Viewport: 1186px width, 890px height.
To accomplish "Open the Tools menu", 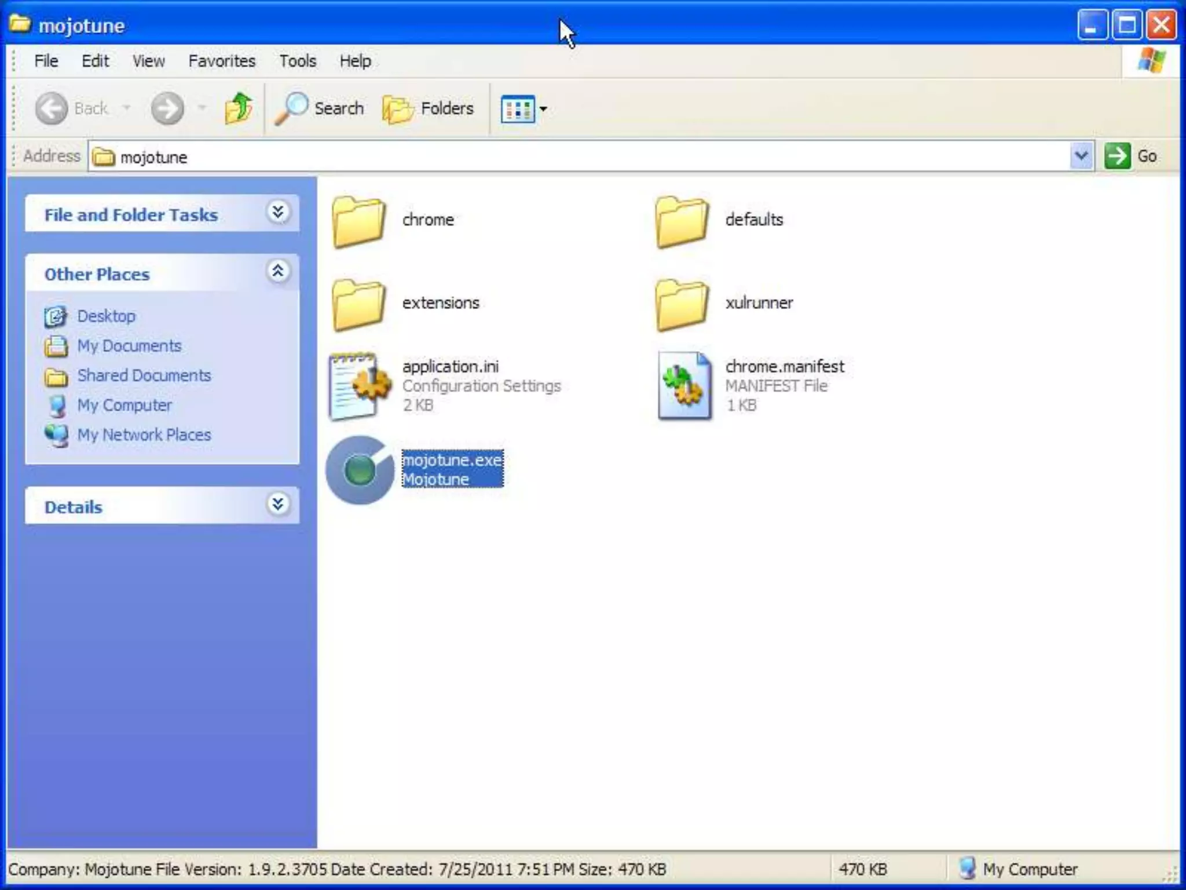I will tap(298, 61).
